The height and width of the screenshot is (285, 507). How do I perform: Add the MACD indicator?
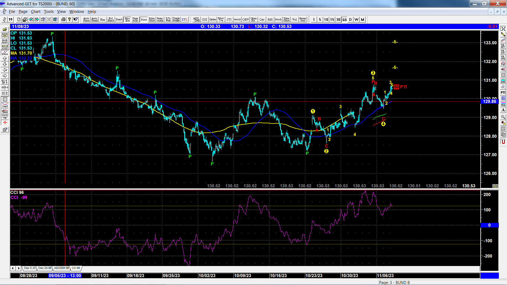click(x=237, y=20)
